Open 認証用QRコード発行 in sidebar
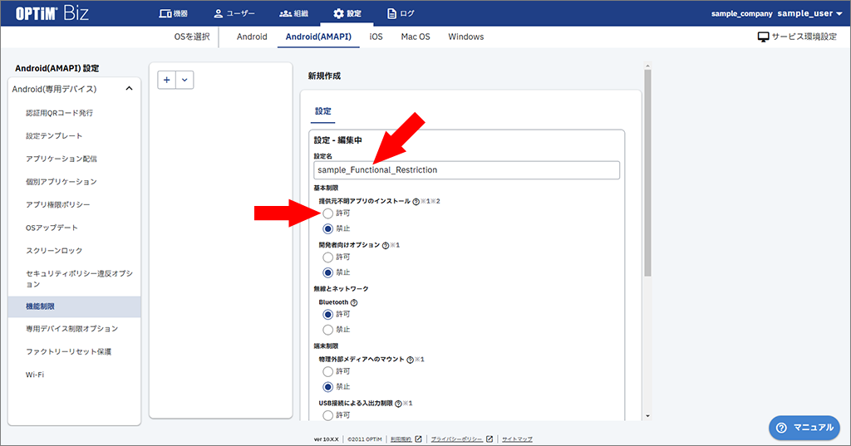851x446 pixels. (x=59, y=113)
